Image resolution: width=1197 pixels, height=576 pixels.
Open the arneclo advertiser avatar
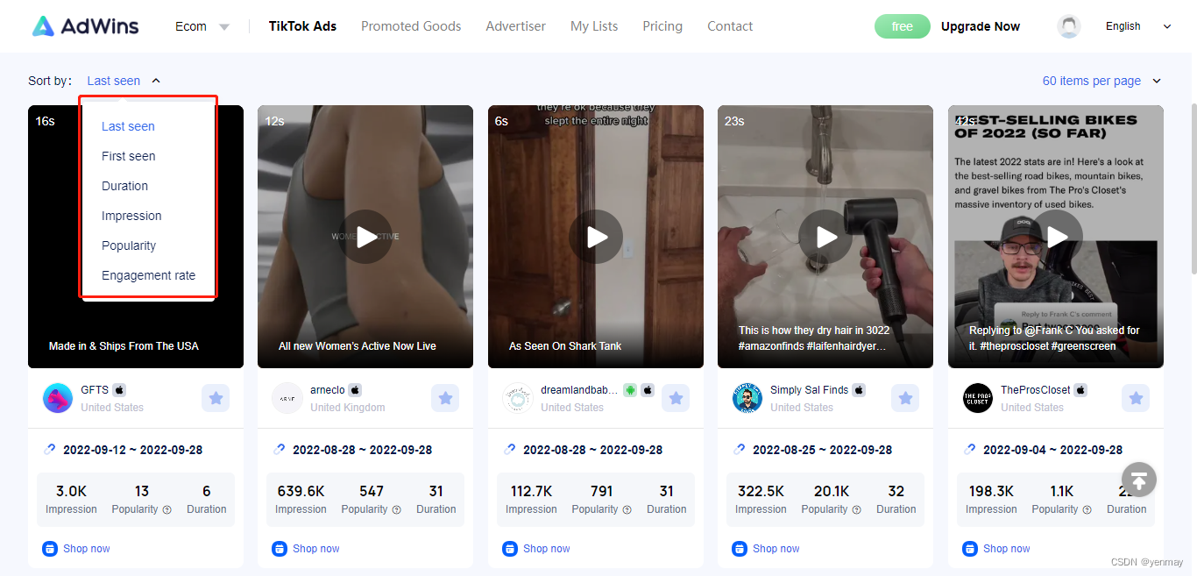coord(287,398)
